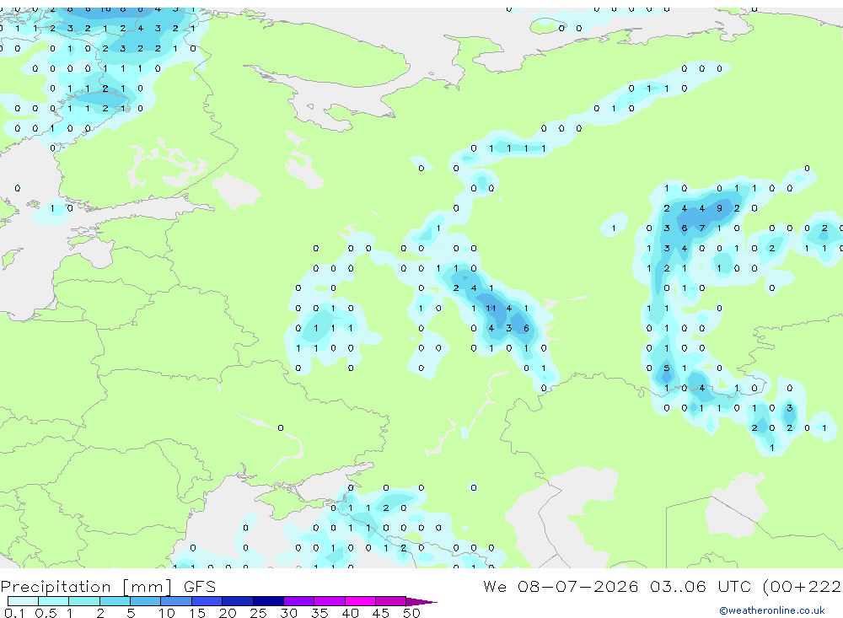Click the 'Precipitation [mm] GFS' title text
This screenshot has width=843, height=618.
click(108, 587)
